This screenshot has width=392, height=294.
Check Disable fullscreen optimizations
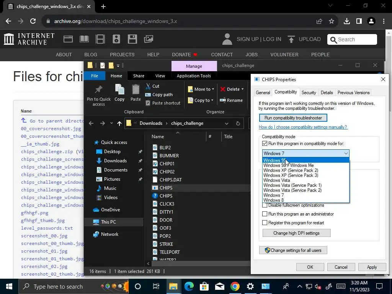(x=265, y=205)
